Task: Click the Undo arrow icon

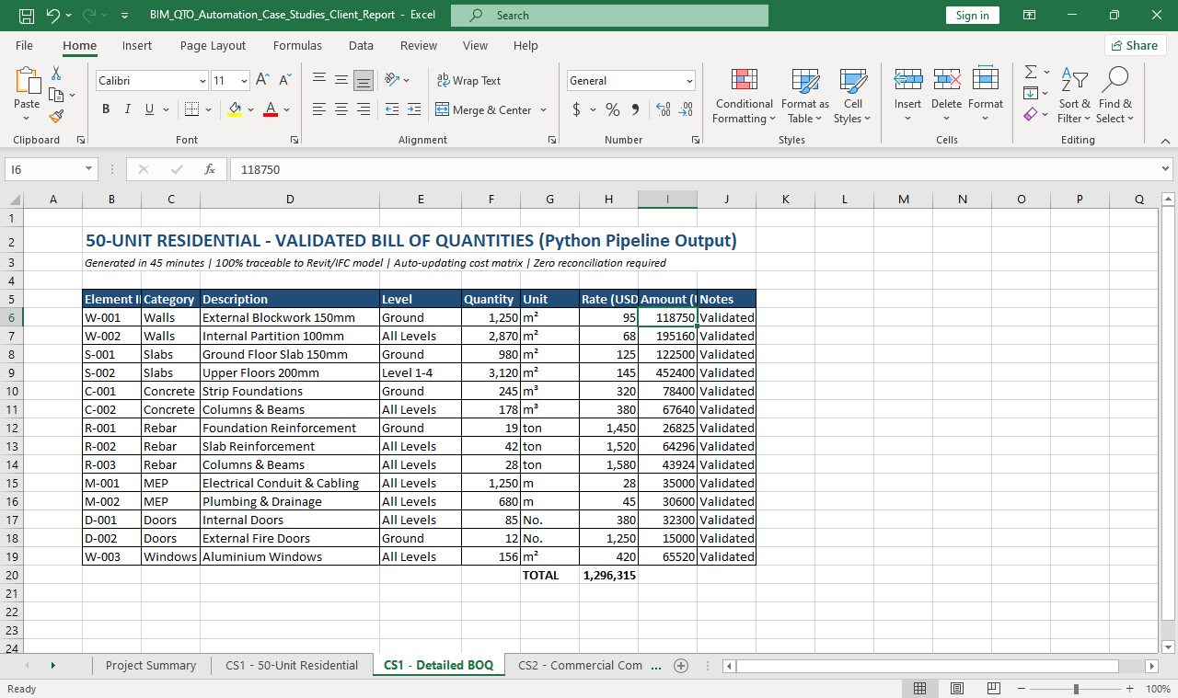Action: (x=52, y=16)
